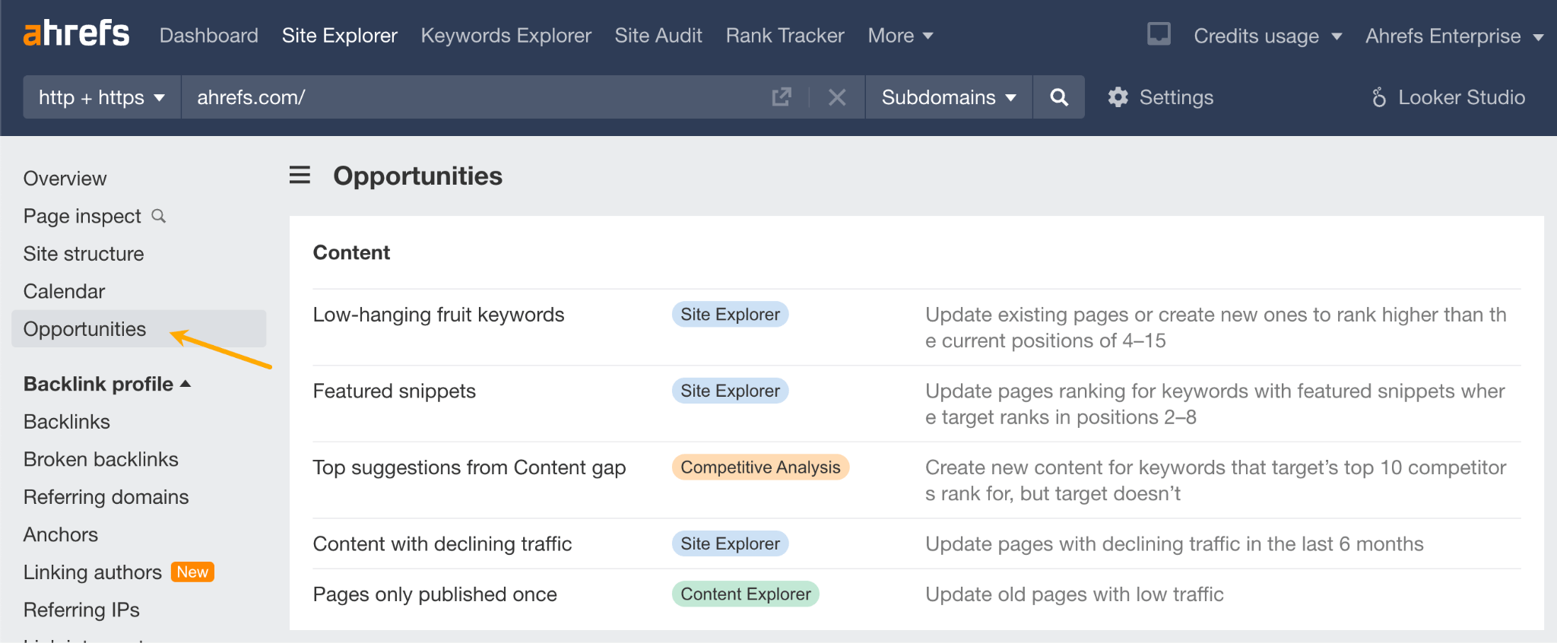Open Site Audit
Screen dimensions: 1557x643
point(658,36)
